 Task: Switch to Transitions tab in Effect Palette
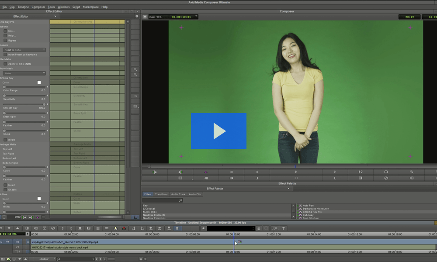click(161, 194)
